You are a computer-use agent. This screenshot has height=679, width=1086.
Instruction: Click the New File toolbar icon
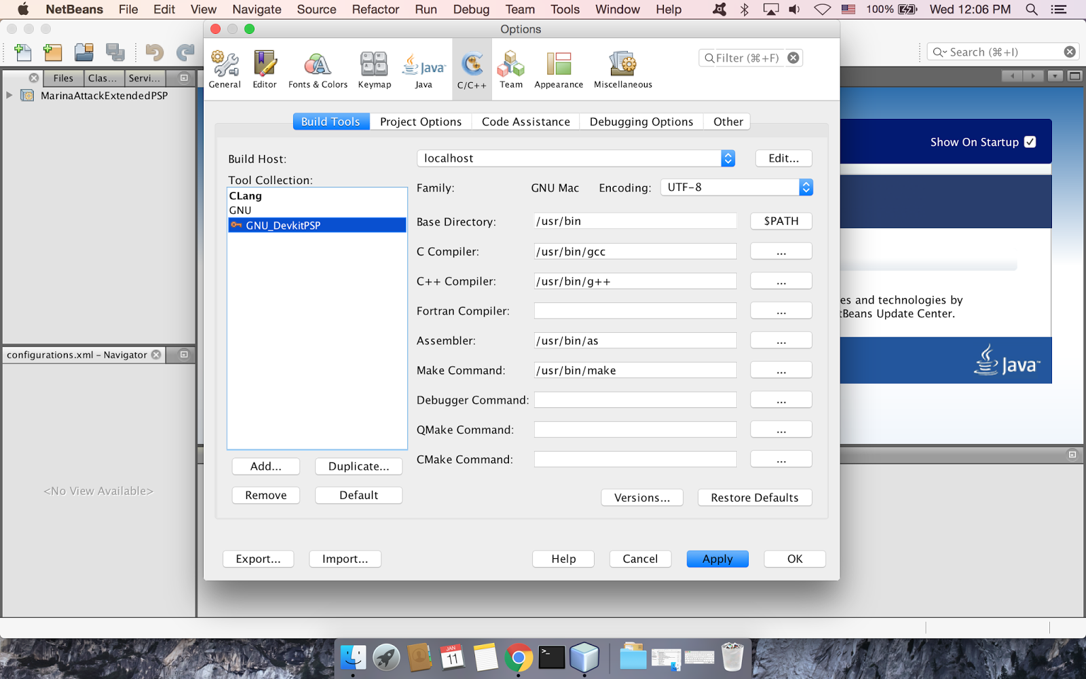(22, 52)
